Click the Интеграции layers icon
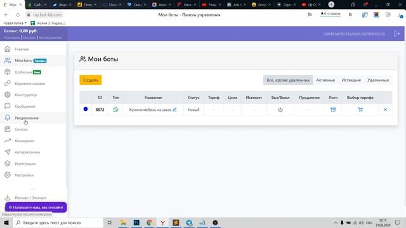406x228 pixels. [8, 163]
